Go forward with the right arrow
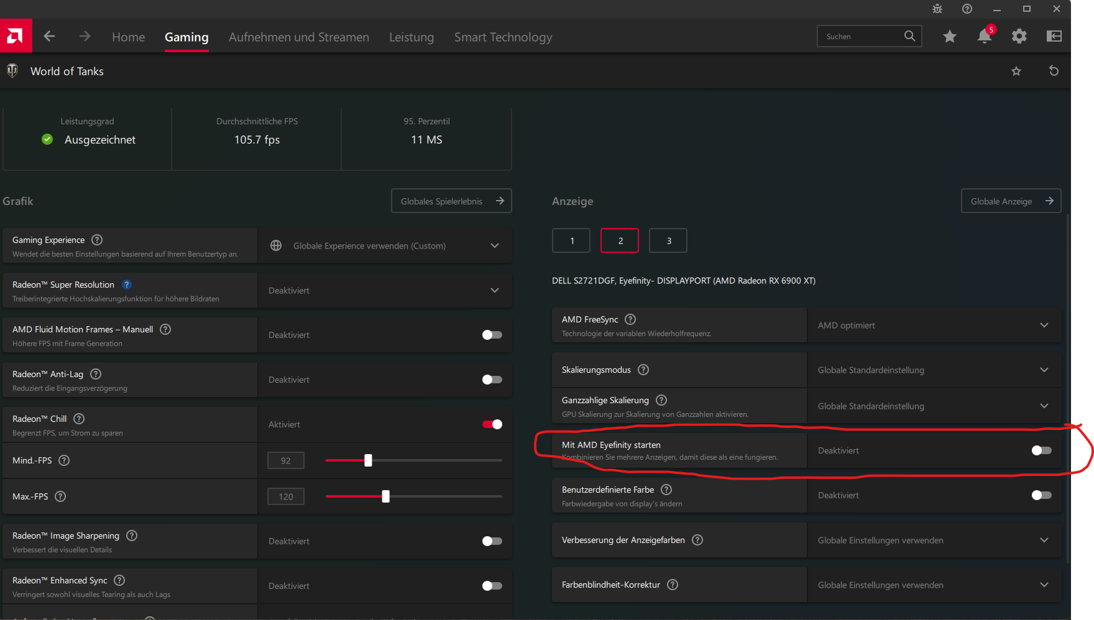This screenshot has width=1094, height=620. pos(85,37)
